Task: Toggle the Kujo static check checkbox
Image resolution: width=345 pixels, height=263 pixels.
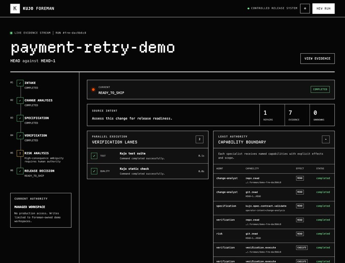Action: 94,171
